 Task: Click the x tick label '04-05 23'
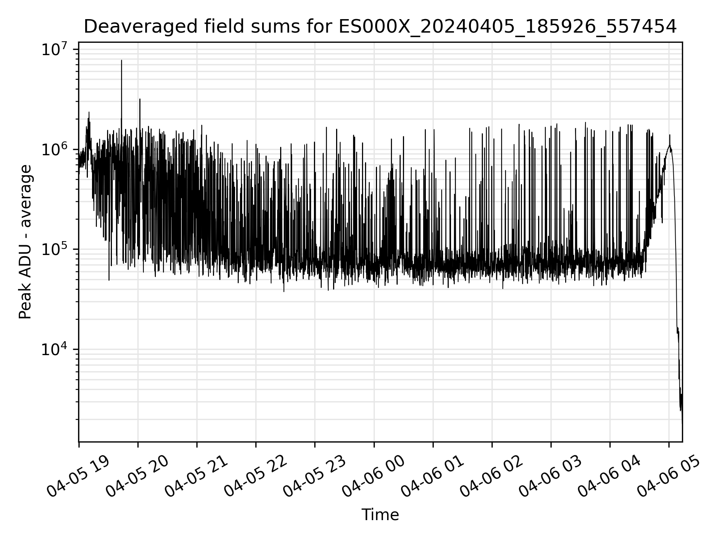tap(315, 476)
